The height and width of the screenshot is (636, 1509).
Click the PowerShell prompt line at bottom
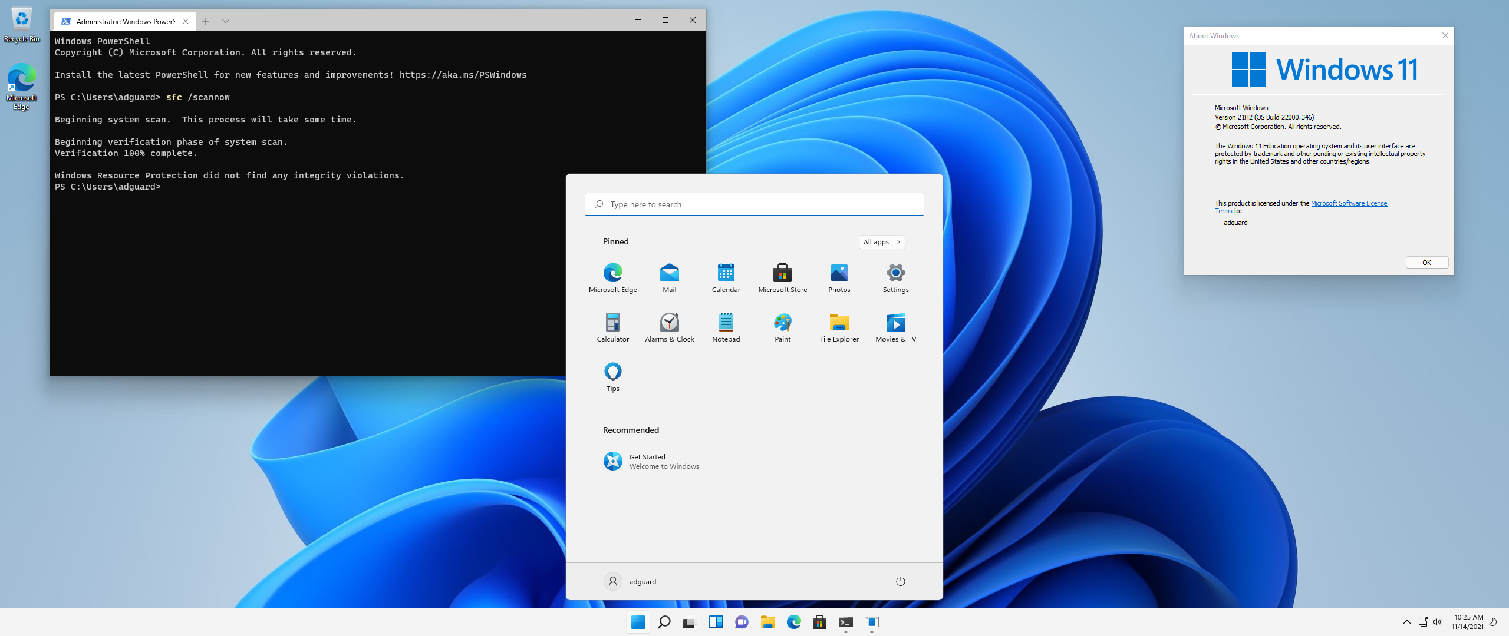click(107, 187)
